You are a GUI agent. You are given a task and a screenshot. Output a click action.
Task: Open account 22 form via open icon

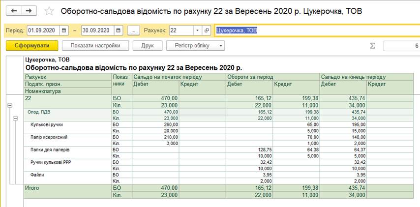pyautogui.click(x=207, y=30)
